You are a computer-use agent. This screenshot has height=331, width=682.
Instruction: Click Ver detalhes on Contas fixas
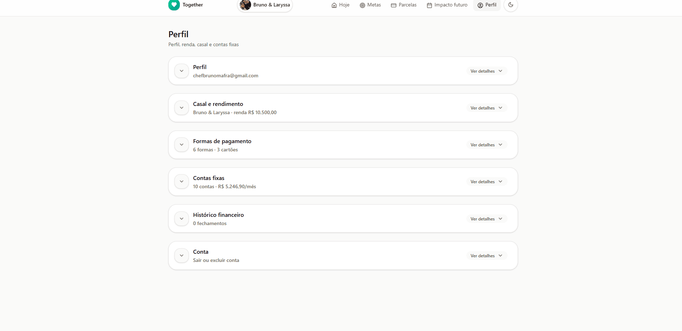click(x=486, y=182)
